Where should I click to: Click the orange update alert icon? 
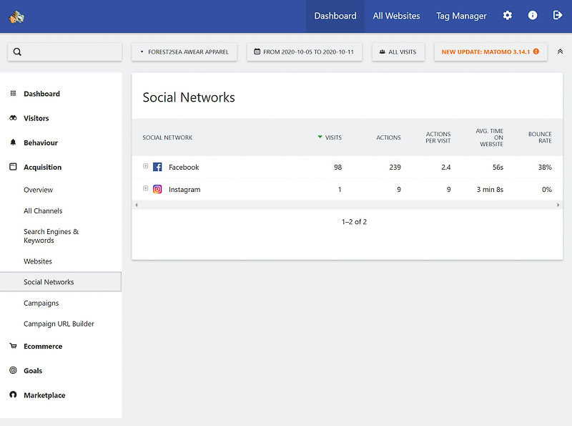[536, 52]
